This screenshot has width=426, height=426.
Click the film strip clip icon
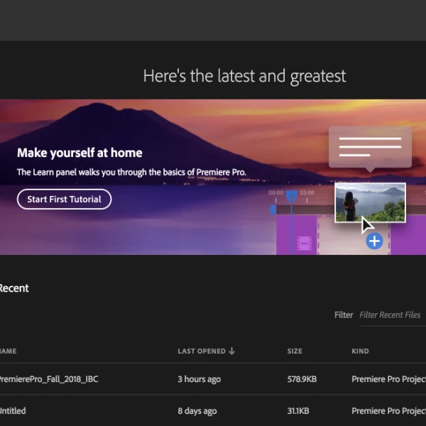click(x=305, y=244)
